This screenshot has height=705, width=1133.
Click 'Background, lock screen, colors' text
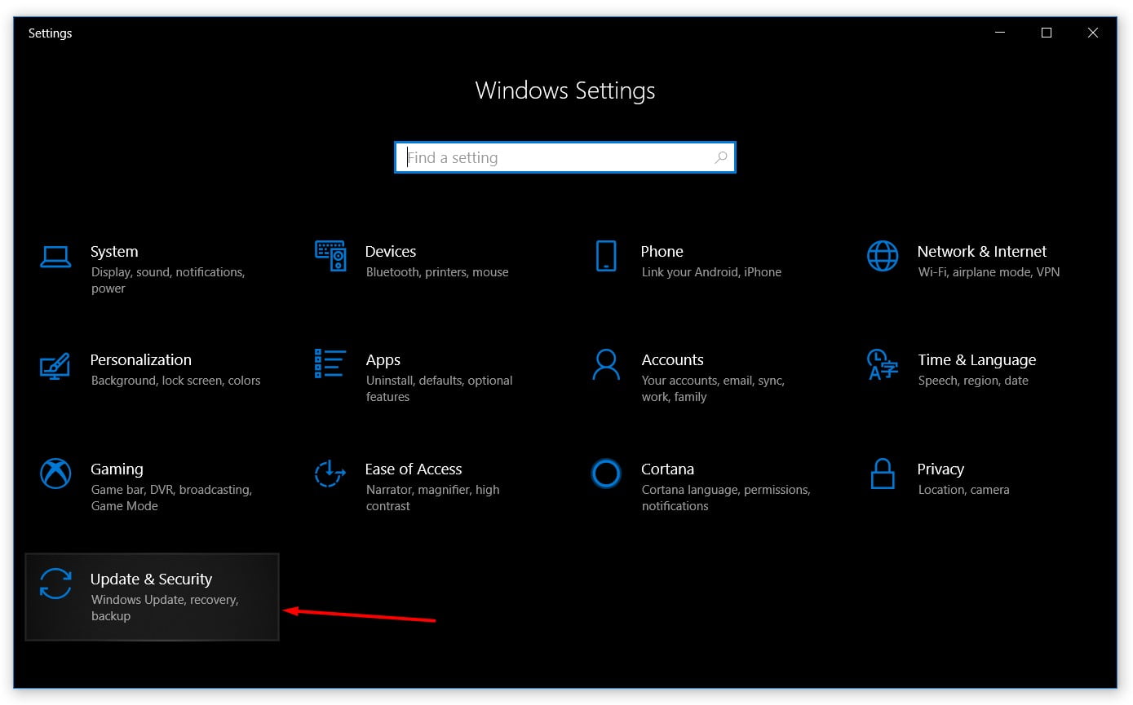176,381
